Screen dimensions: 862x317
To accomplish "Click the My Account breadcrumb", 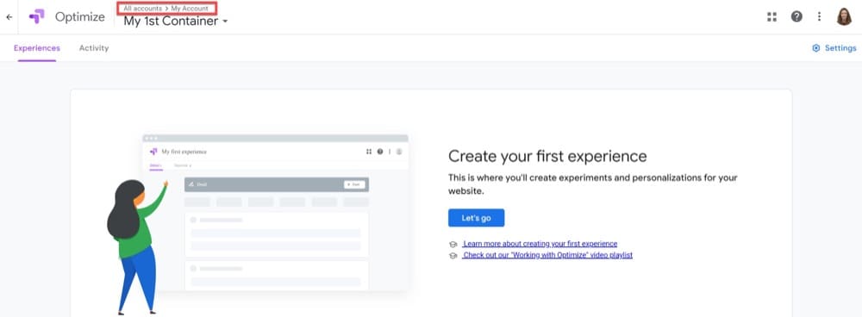I will click(x=190, y=9).
